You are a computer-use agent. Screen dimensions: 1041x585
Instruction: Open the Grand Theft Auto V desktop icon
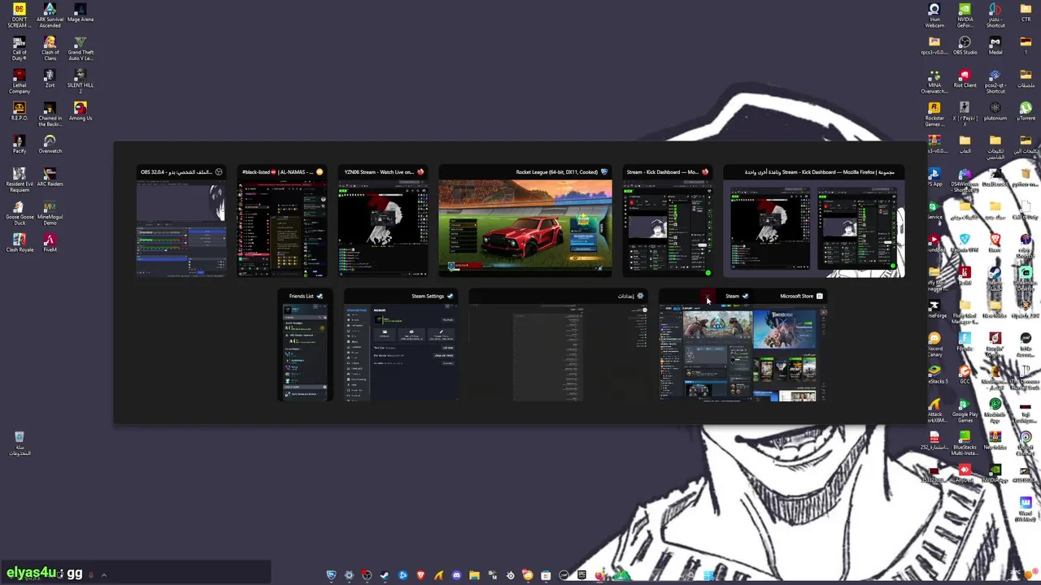click(81, 49)
